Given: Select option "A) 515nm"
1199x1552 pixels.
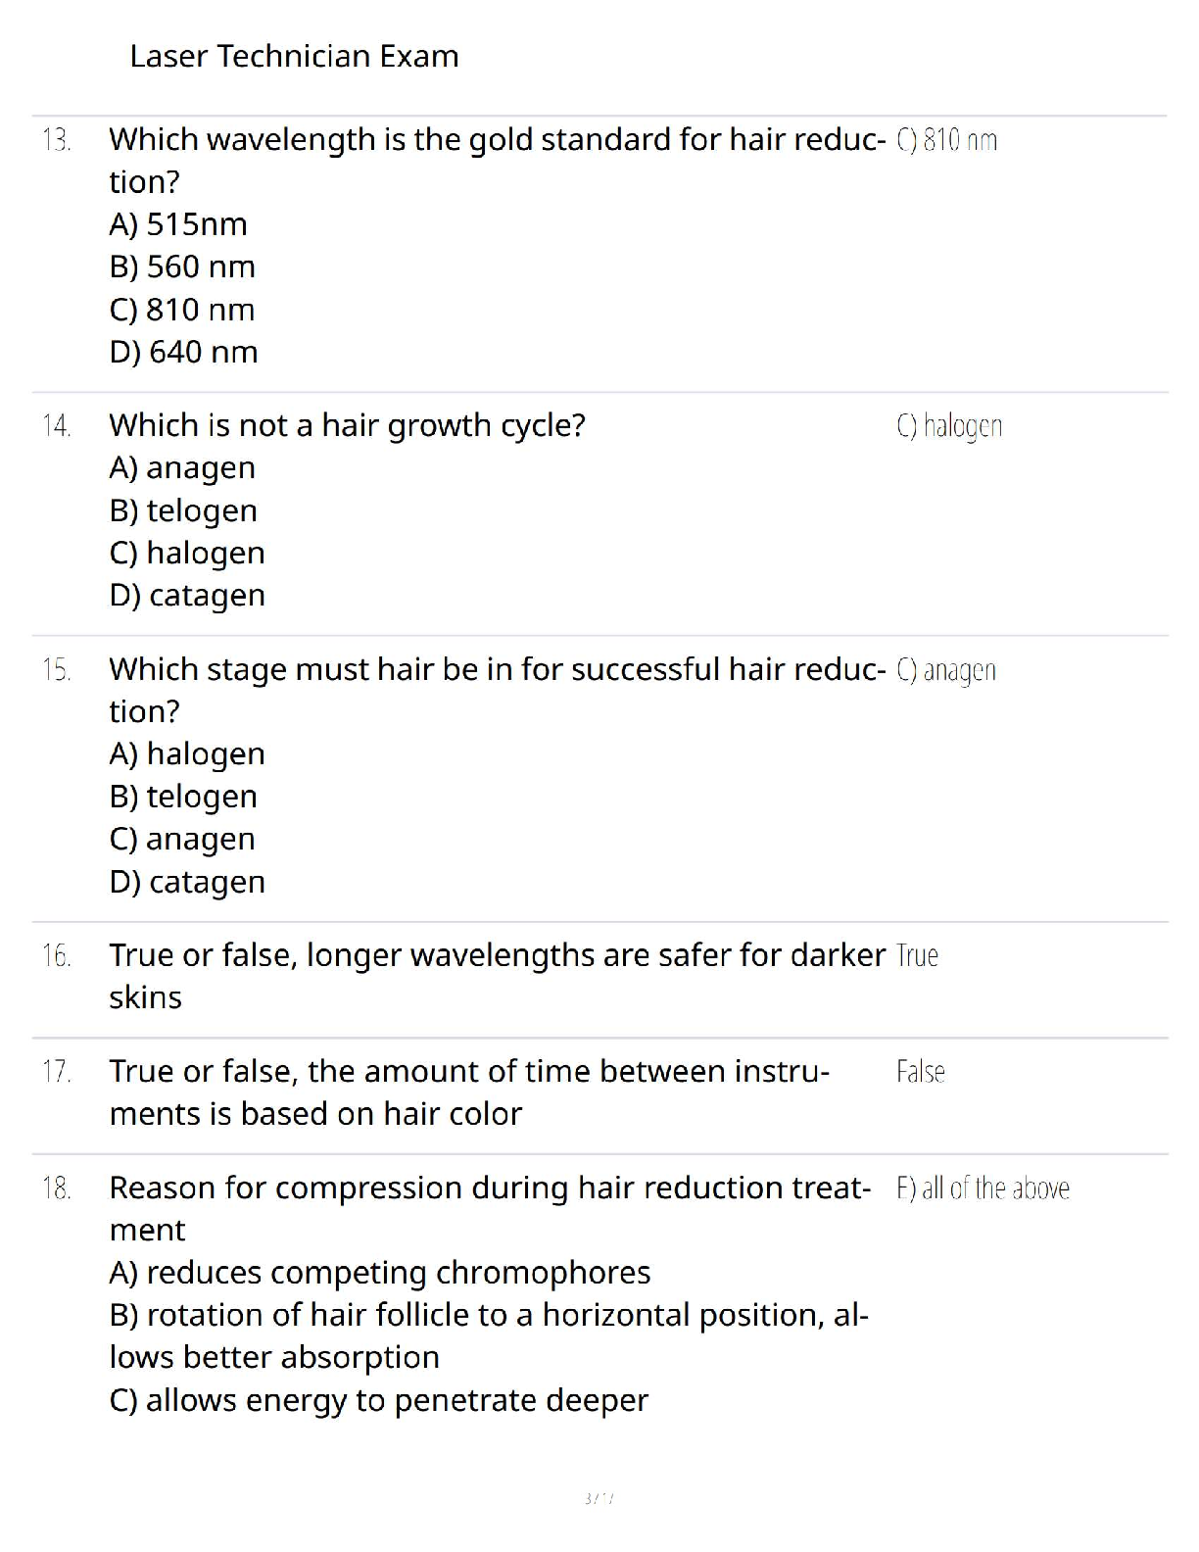Looking at the screenshot, I should tap(178, 224).
